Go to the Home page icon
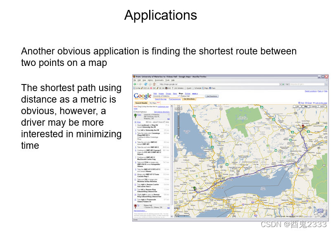Viewport: 333px width, 232px height. pos(154,84)
